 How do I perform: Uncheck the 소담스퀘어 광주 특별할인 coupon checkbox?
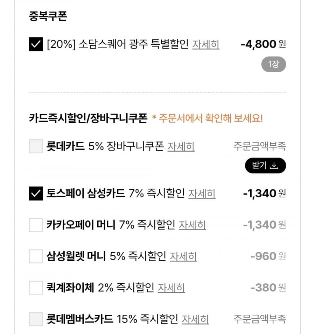pos(36,44)
